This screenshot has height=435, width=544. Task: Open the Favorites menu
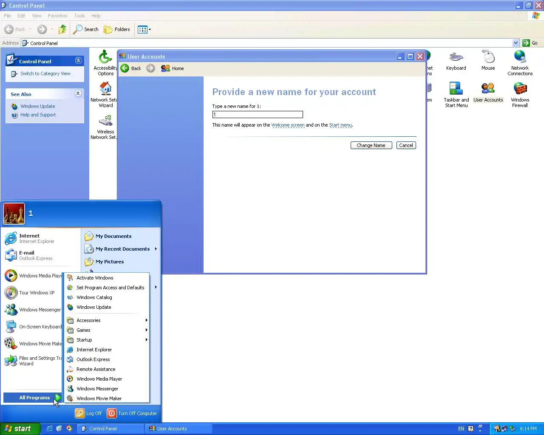tap(57, 16)
